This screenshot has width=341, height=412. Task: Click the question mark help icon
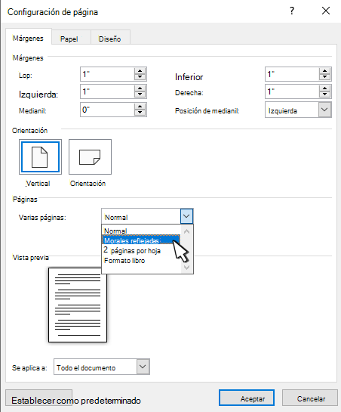(x=292, y=11)
